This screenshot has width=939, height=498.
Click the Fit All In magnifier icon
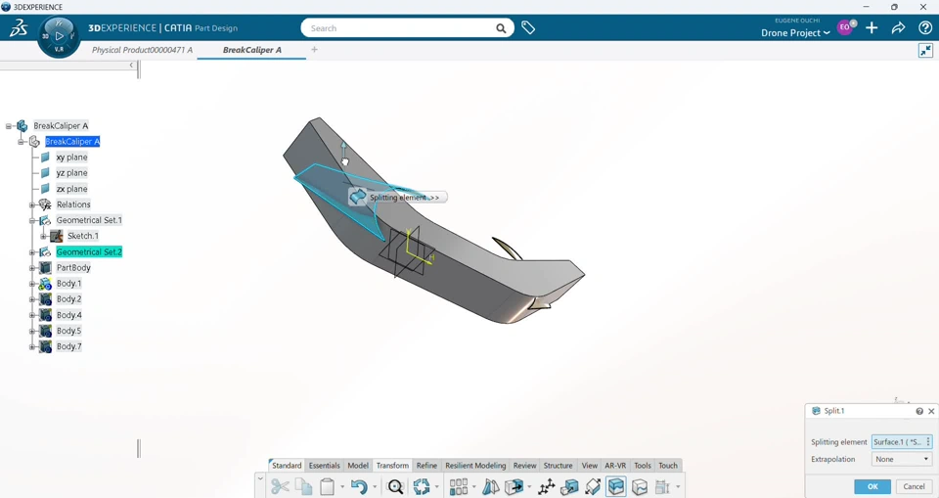tap(395, 486)
